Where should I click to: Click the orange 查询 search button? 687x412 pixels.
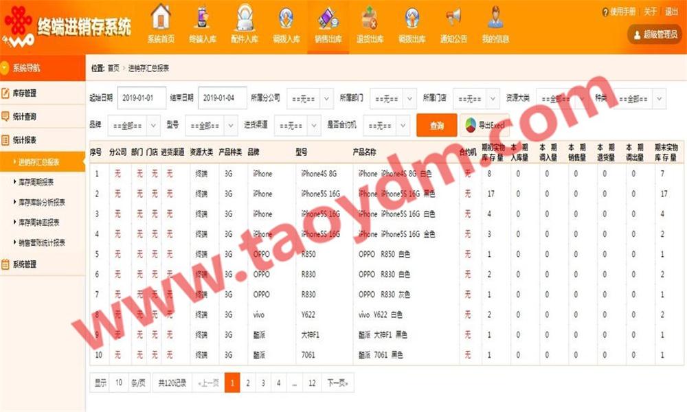coord(436,126)
